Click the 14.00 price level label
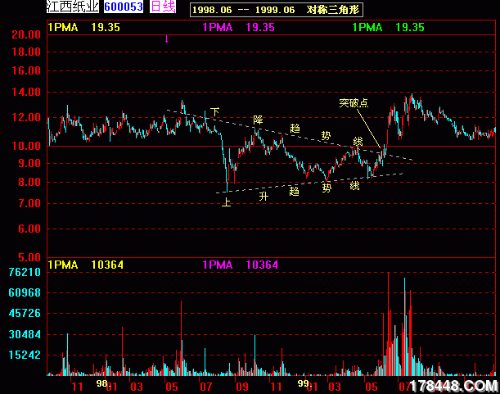Screen dimensions: 500x394 tap(27, 93)
